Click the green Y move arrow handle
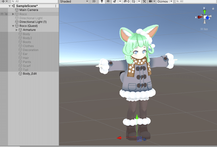The height and width of the screenshot is (147, 217). (137, 117)
